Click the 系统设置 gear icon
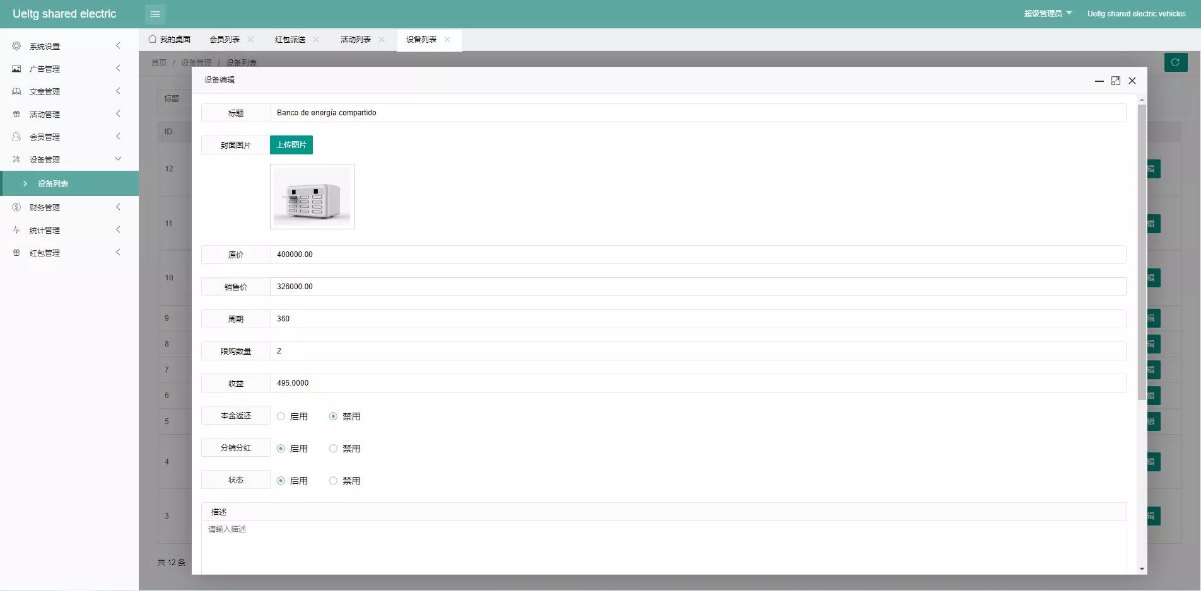This screenshot has height=591, width=1201. [16, 46]
